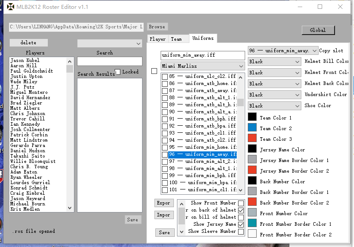Click the Search text field
The width and height of the screenshot is (354, 247).
[x=110, y=61]
